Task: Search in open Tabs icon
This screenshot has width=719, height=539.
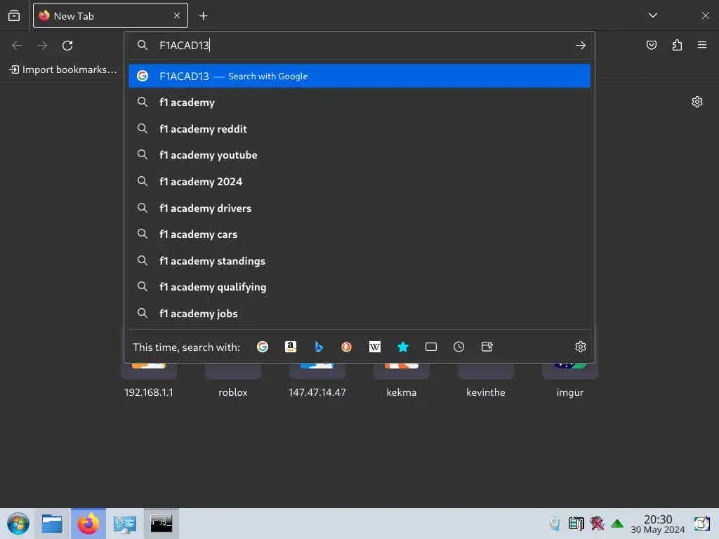Action: [431, 347]
